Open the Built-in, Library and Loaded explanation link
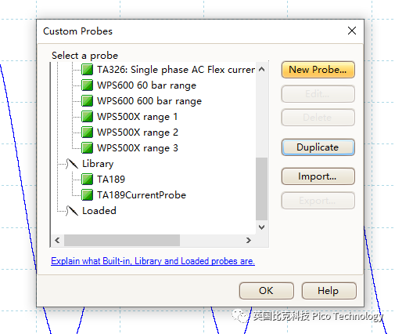Viewport: 395px width, 334px height. pos(153,261)
